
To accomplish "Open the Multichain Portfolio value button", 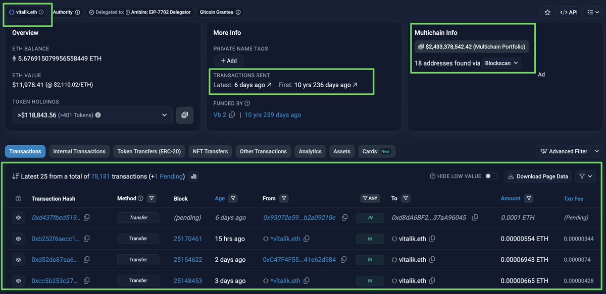I will pos(472,47).
